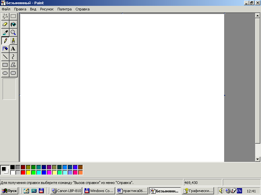This screenshot has height=195, width=261.
Task: Choose the brown color swatch
Action: click(x=80, y=167)
